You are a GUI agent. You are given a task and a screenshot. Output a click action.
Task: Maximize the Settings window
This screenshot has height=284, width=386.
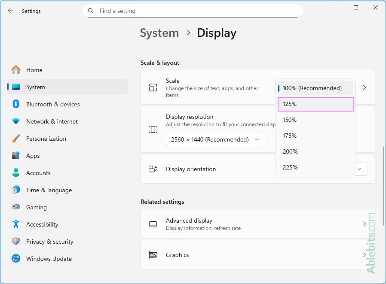click(356, 7)
